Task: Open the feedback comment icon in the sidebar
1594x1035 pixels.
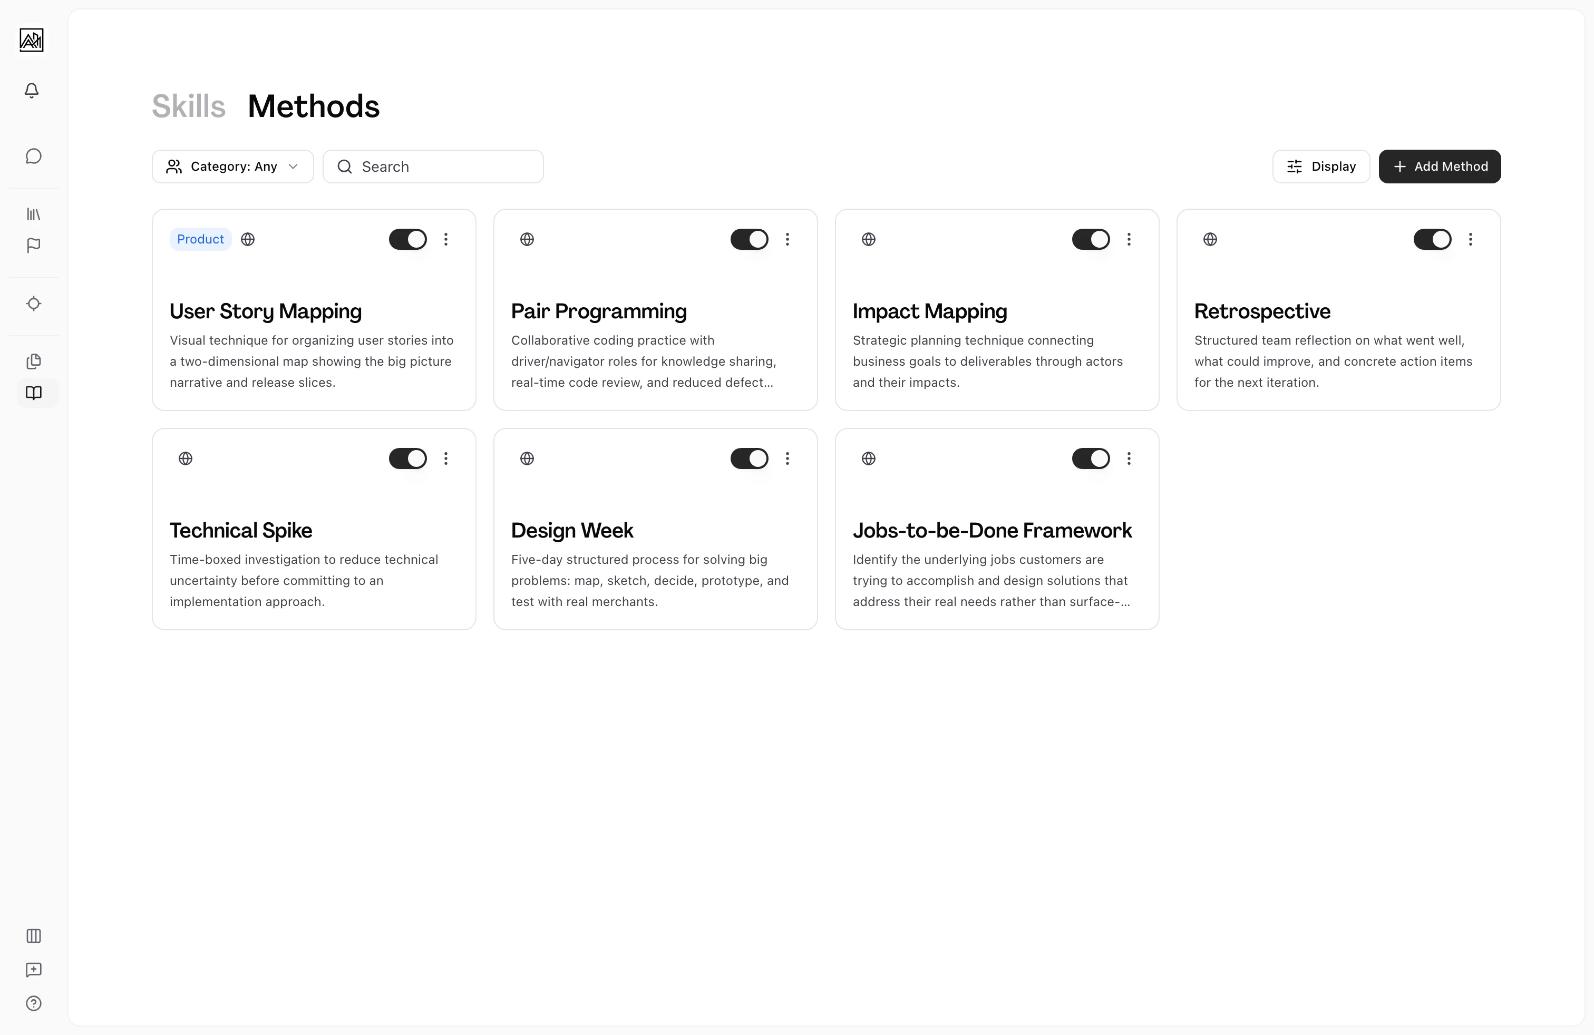Action: [x=34, y=970]
